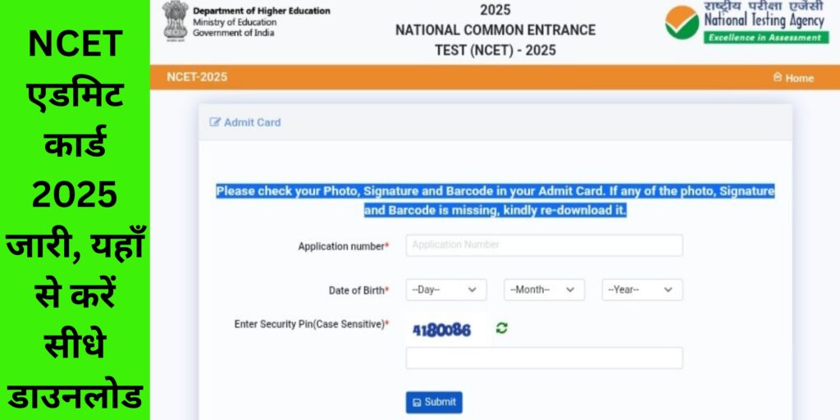Focus the Application Number input field
Screen dimensions: 840x420
(x=544, y=245)
